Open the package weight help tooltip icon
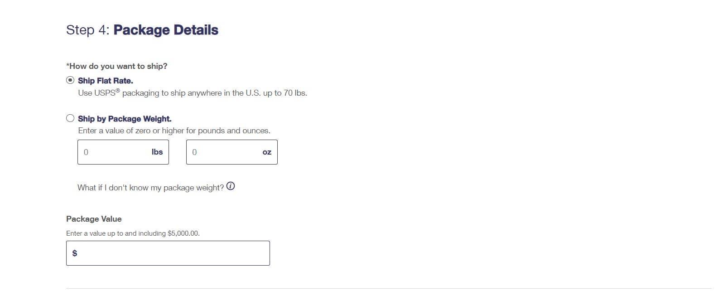728x296 pixels. [x=231, y=186]
